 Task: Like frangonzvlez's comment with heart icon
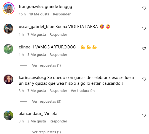(144, 8)
